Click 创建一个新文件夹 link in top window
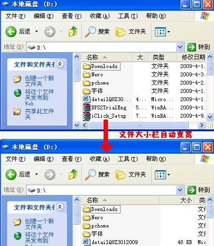This screenshot has height=246, width=214. coord(39,81)
